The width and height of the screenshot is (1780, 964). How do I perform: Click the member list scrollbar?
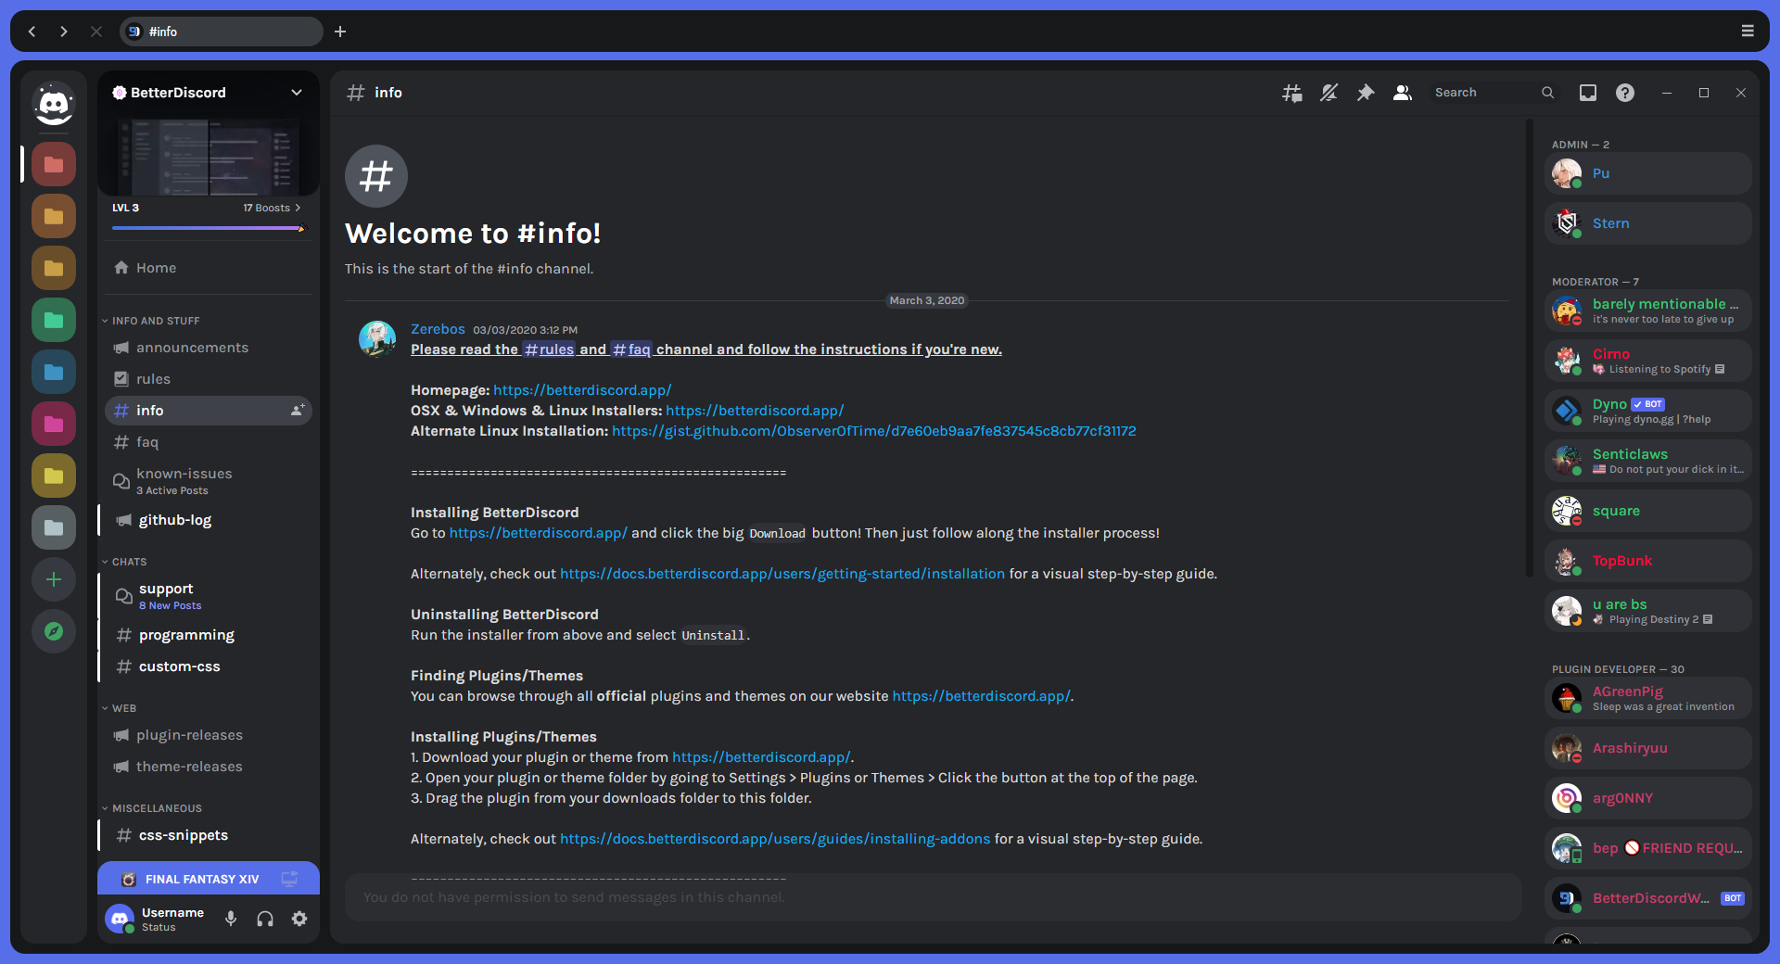(x=1530, y=348)
